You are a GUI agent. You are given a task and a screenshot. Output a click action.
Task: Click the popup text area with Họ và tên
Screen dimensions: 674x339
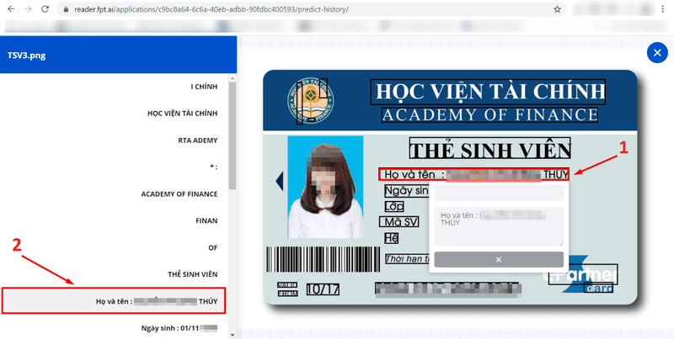click(499, 226)
